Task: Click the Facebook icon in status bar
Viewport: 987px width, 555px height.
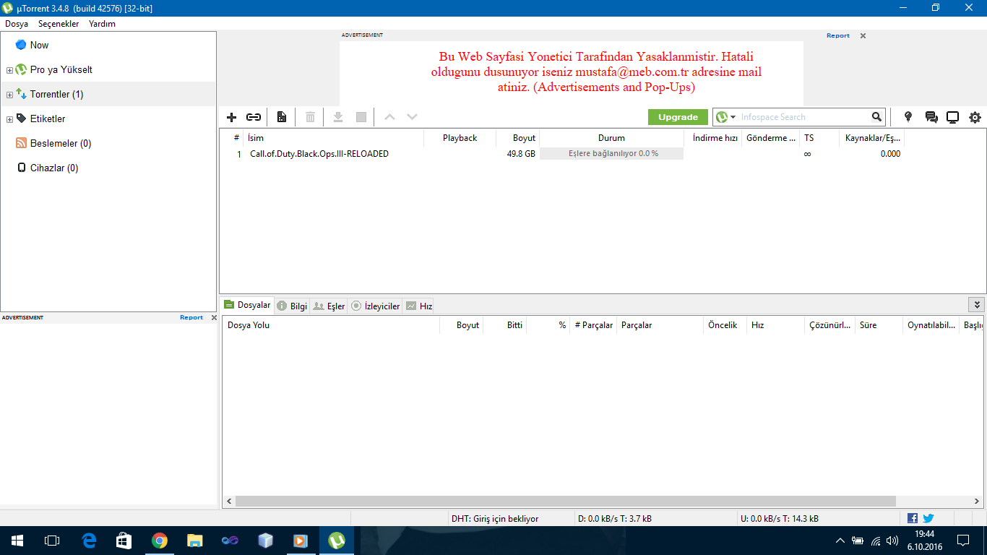Action: [x=913, y=518]
